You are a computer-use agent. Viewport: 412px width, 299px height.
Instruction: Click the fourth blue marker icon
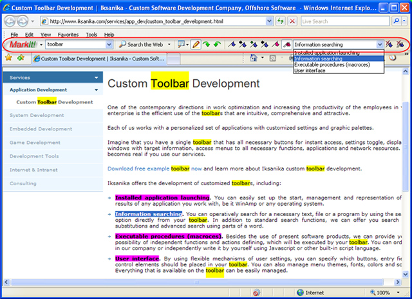click(265, 44)
